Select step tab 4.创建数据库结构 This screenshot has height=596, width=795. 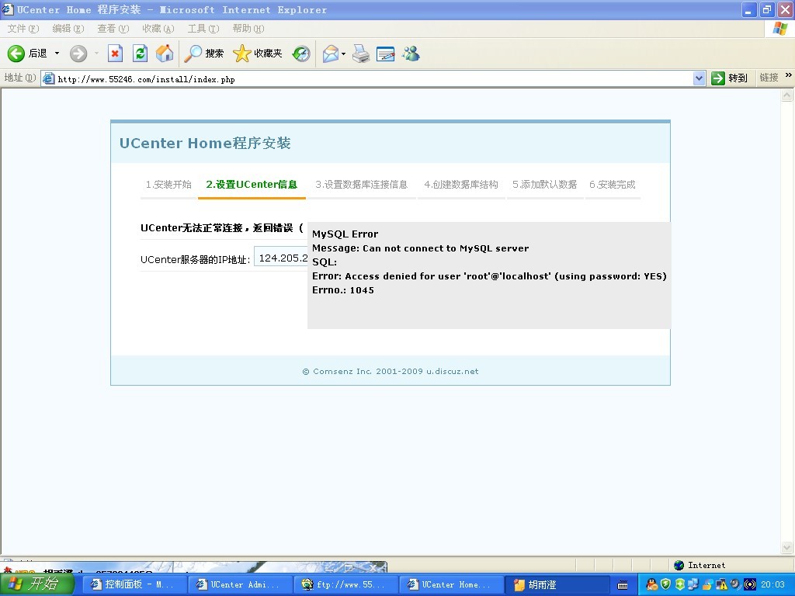[461, 185]
